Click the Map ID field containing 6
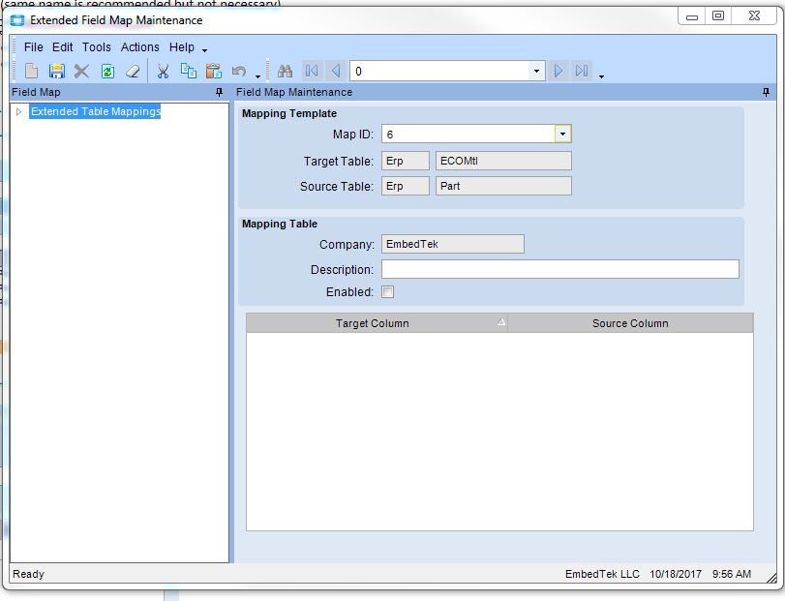The height and width of the screenshot is (601, 785). (x=468, y=135)
